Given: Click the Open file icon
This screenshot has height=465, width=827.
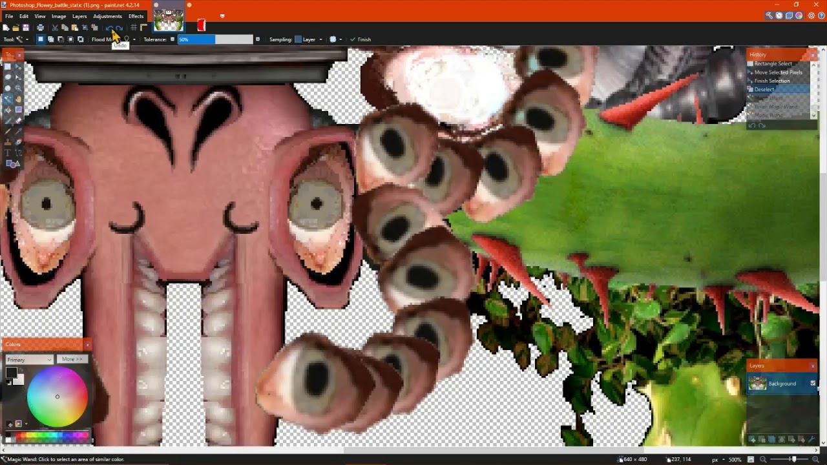Looking at the screenshot, I should click(x=16, y=28).
